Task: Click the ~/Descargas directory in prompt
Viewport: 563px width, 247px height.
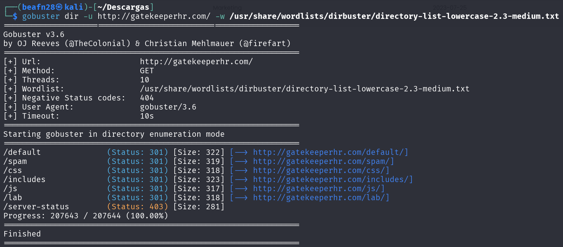Action: (x=123, y=7)
